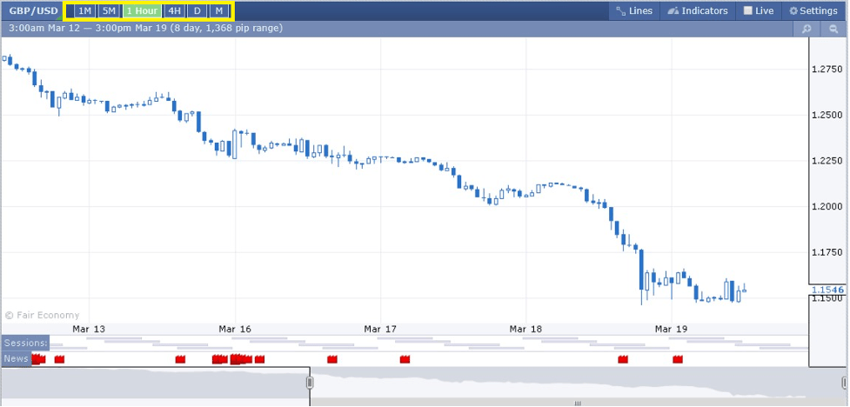The height and width of the screenshot is (407, 850).
Task: Click the GBP/USD symbol label
Action: (33, 10)
